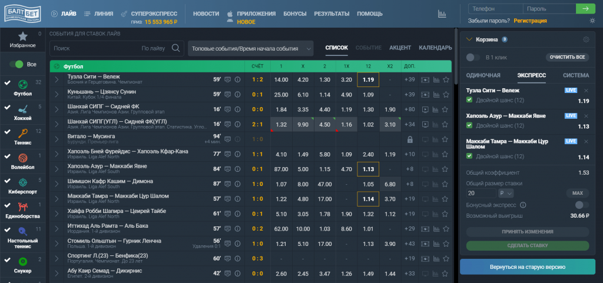Open the Корзина settings gear

pos(585,39)
